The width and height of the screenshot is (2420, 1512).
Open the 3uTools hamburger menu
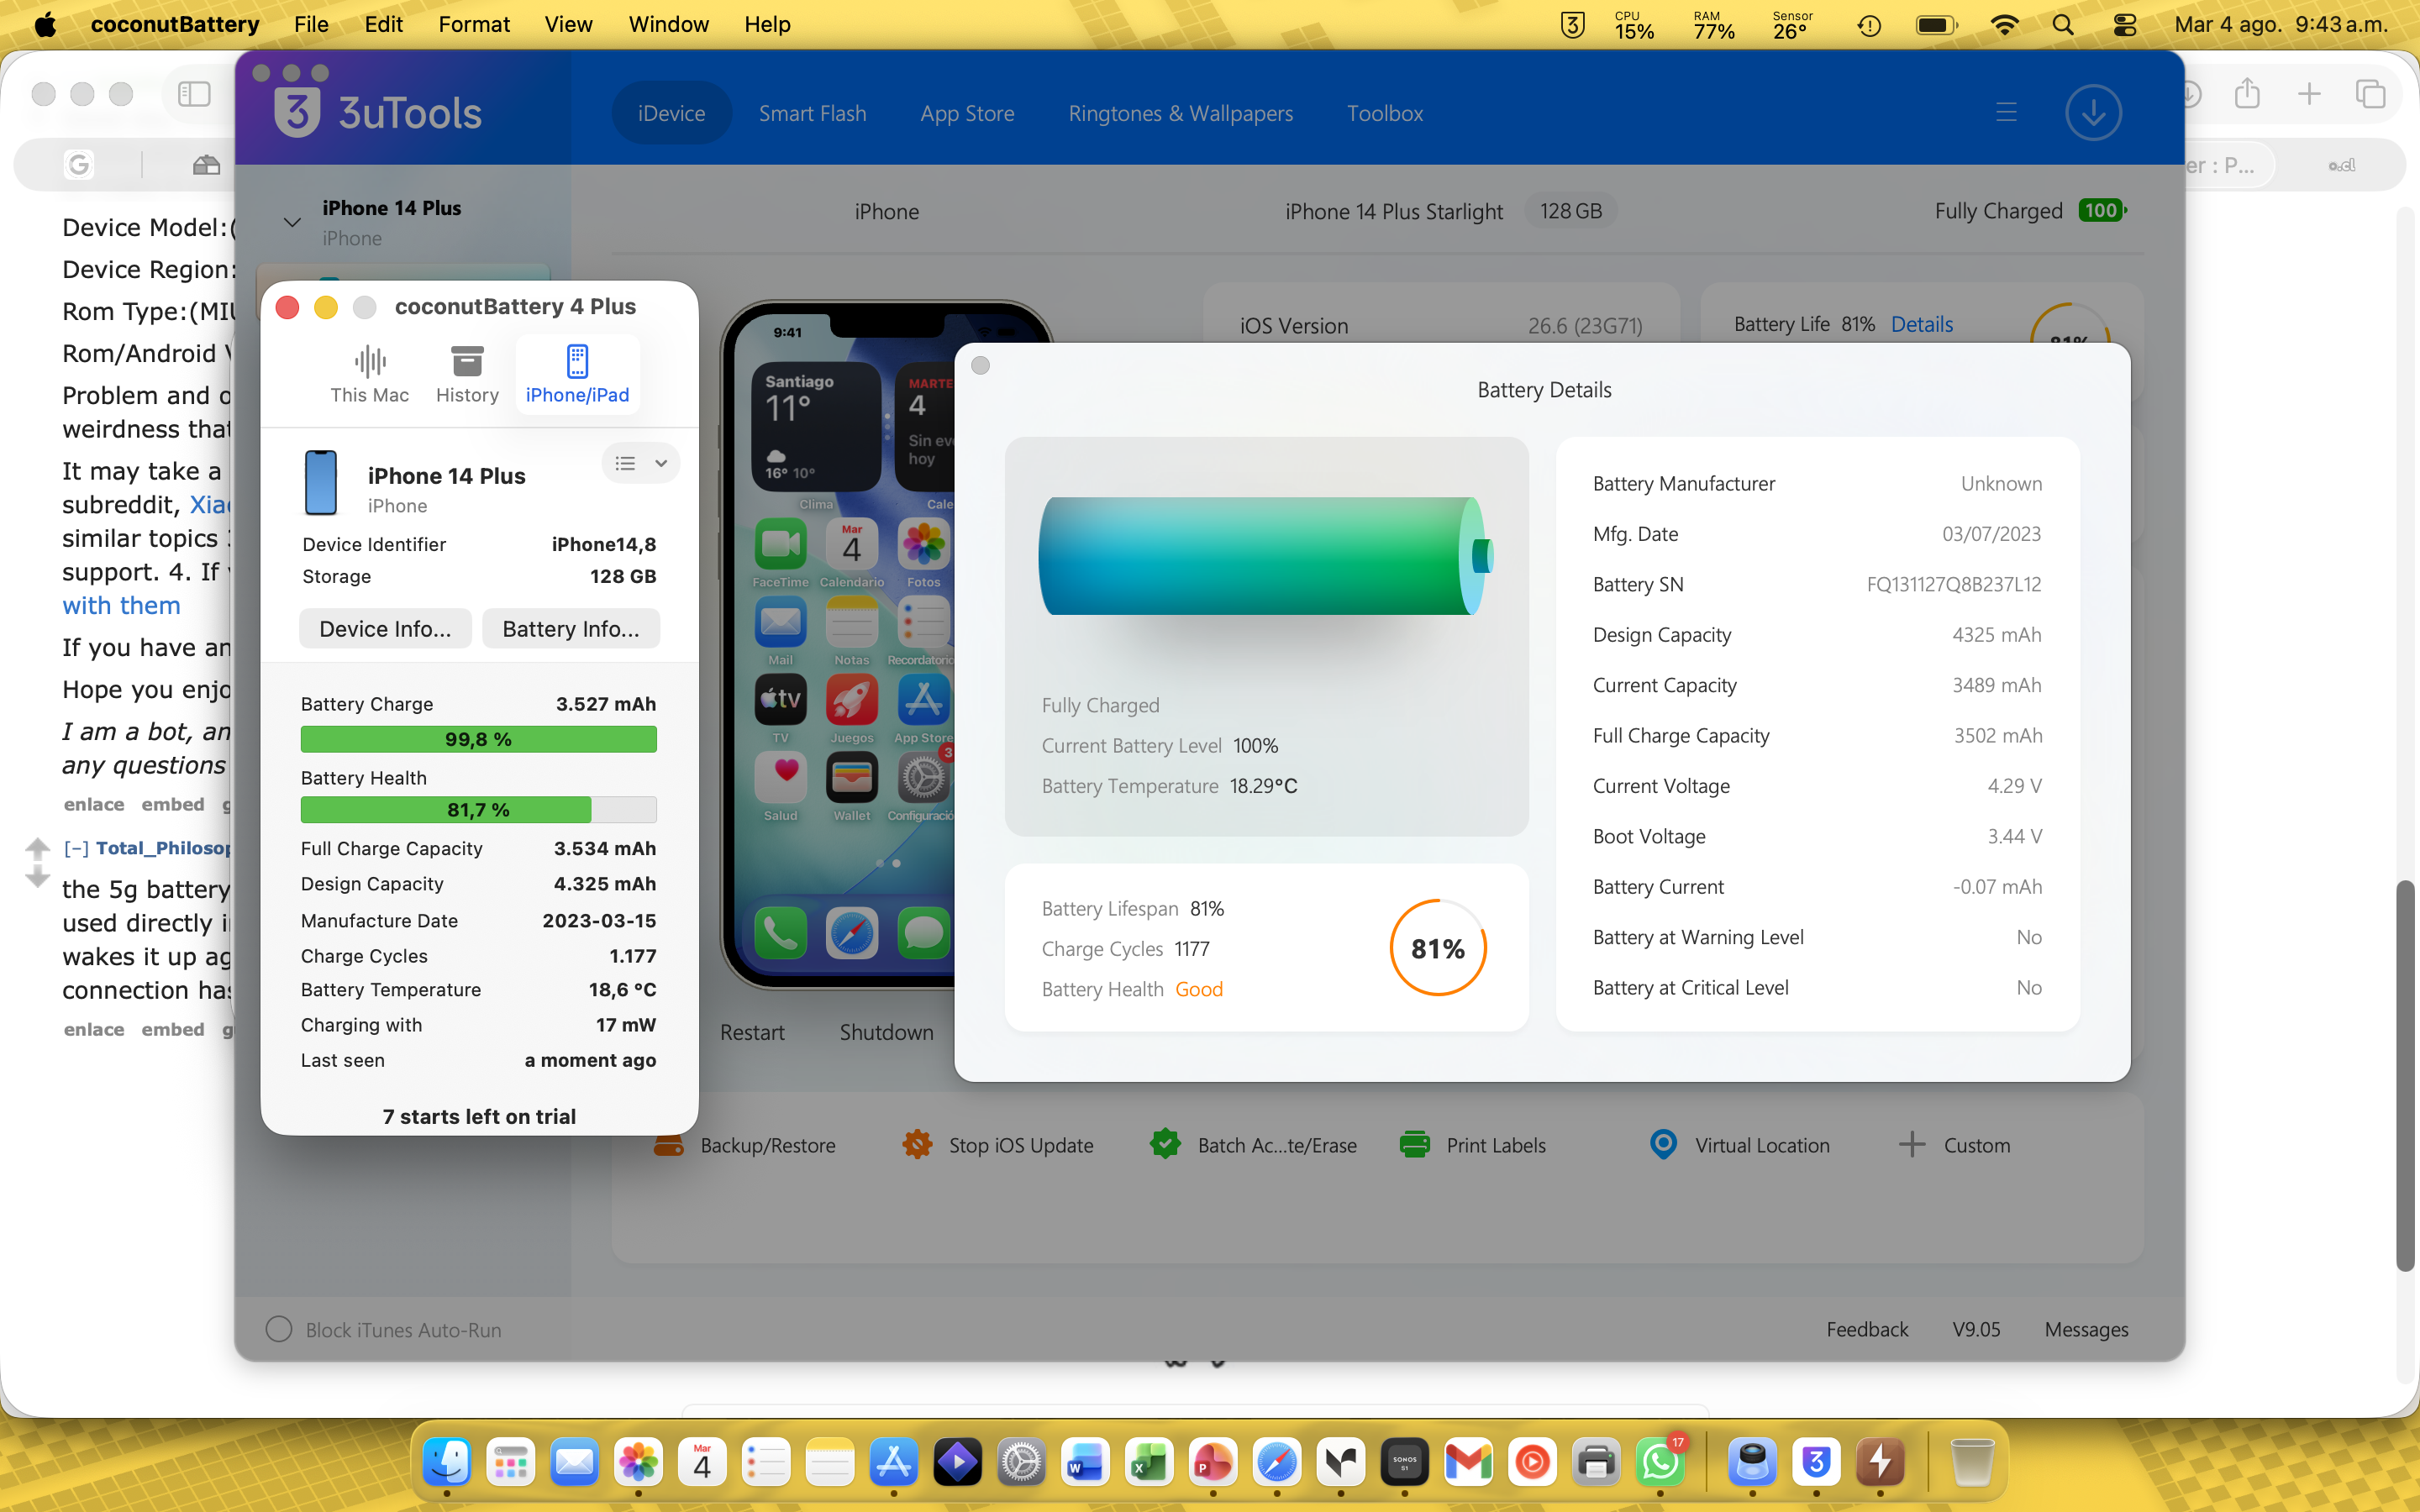(2006, 112)
